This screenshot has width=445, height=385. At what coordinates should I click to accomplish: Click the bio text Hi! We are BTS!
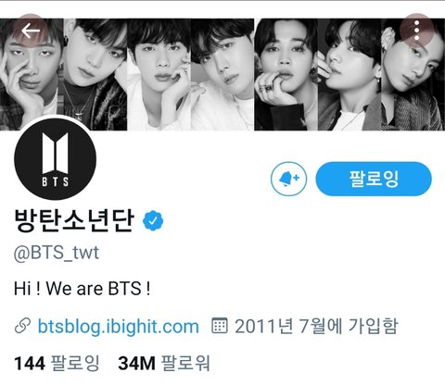[x=83, y=288]
